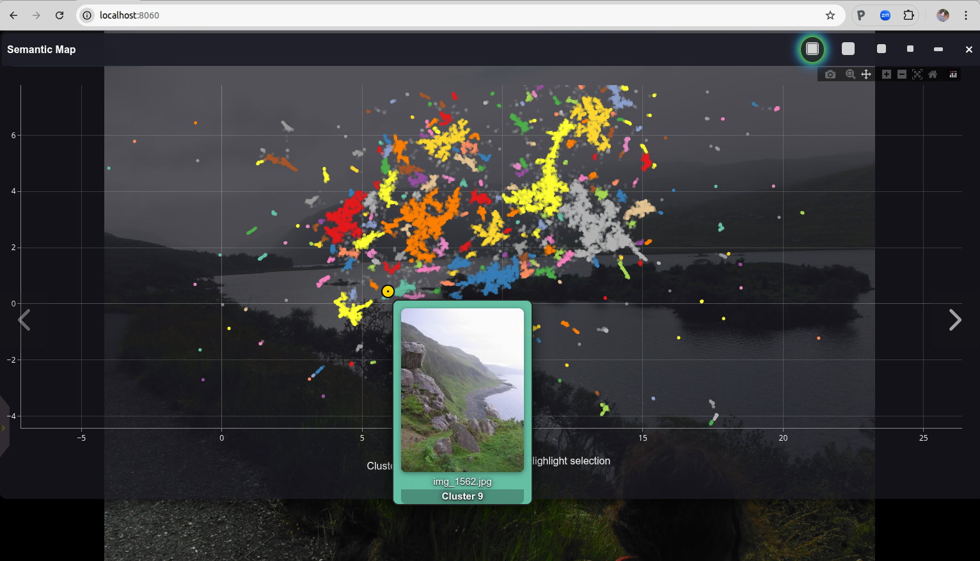Download plot as PNG via camera icon
Image resolution: width=980 pixels, height=561 pixels.
[830, 74]
